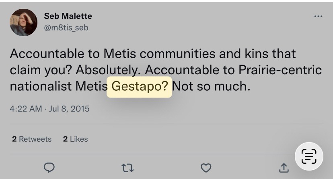The width and height of the screenshot is (333, 179).
Task: Open the three-dot more options menu
Action: point(318,16)
